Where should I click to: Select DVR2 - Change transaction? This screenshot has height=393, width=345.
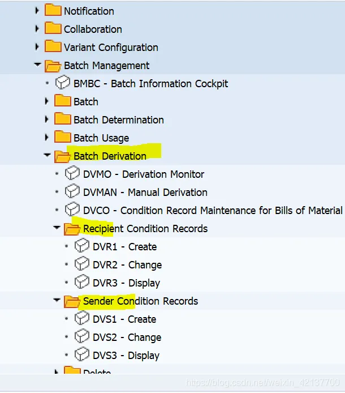(x=127, y=264)
